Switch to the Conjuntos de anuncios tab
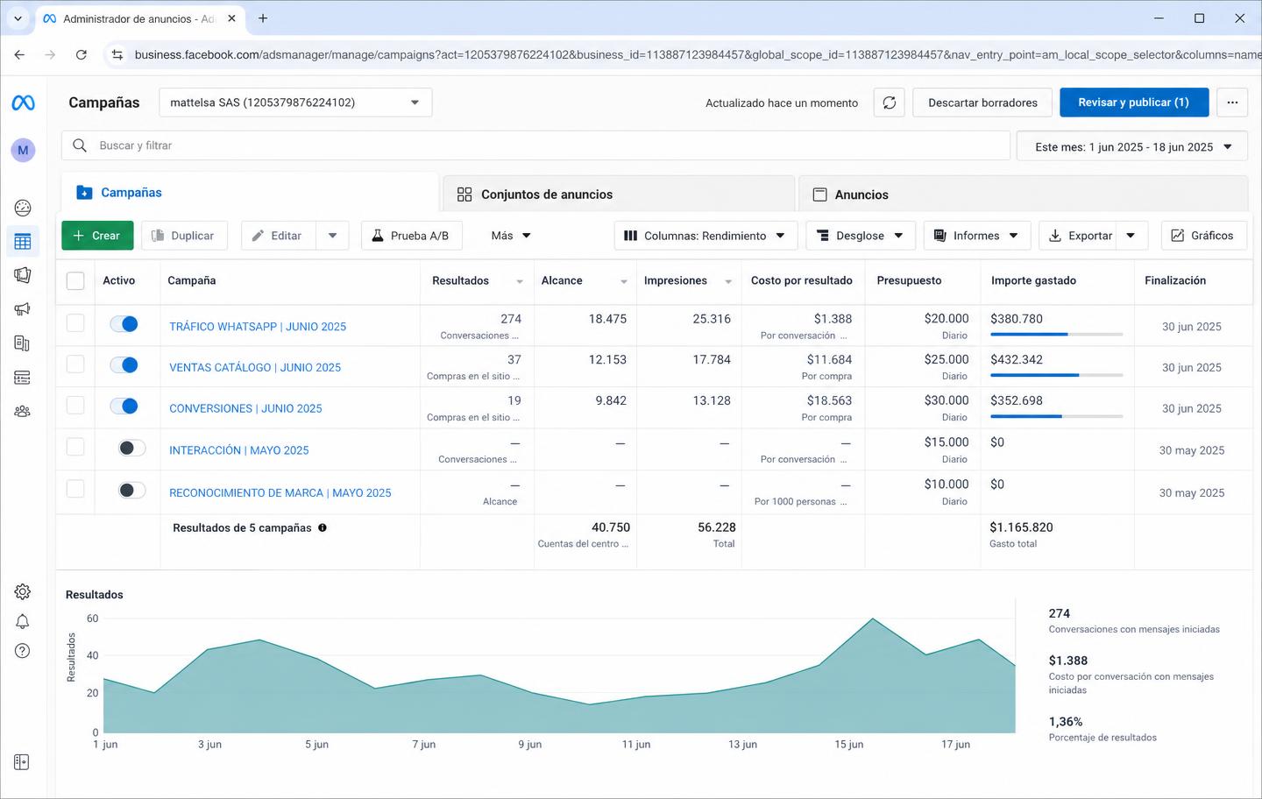This screenshot has width=1262, height=799. point(619,194)
